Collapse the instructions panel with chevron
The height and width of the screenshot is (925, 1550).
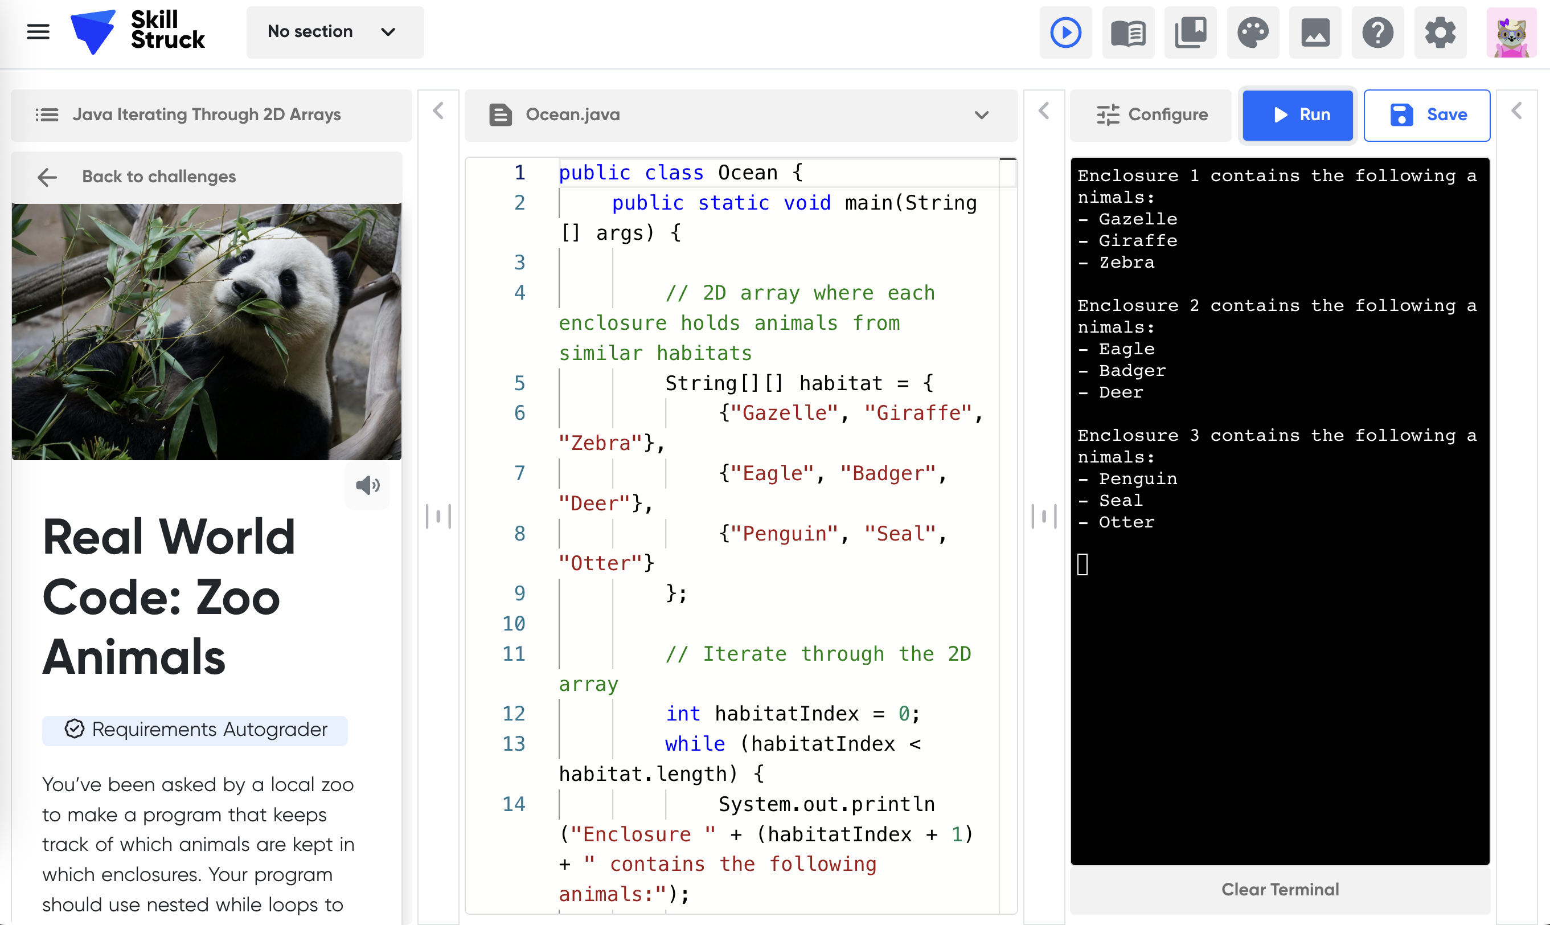point(438,112)
